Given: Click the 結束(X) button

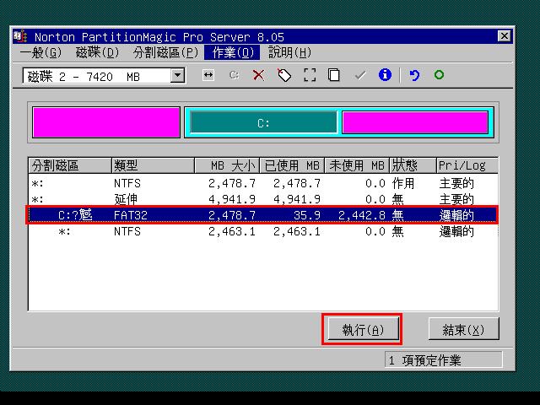Looking at the screenshot, I should coord(463,330).
